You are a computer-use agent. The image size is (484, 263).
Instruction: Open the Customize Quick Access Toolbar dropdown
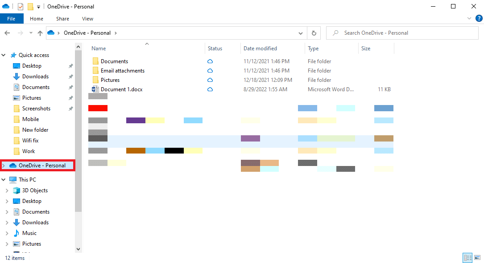(x=38, y=7)
